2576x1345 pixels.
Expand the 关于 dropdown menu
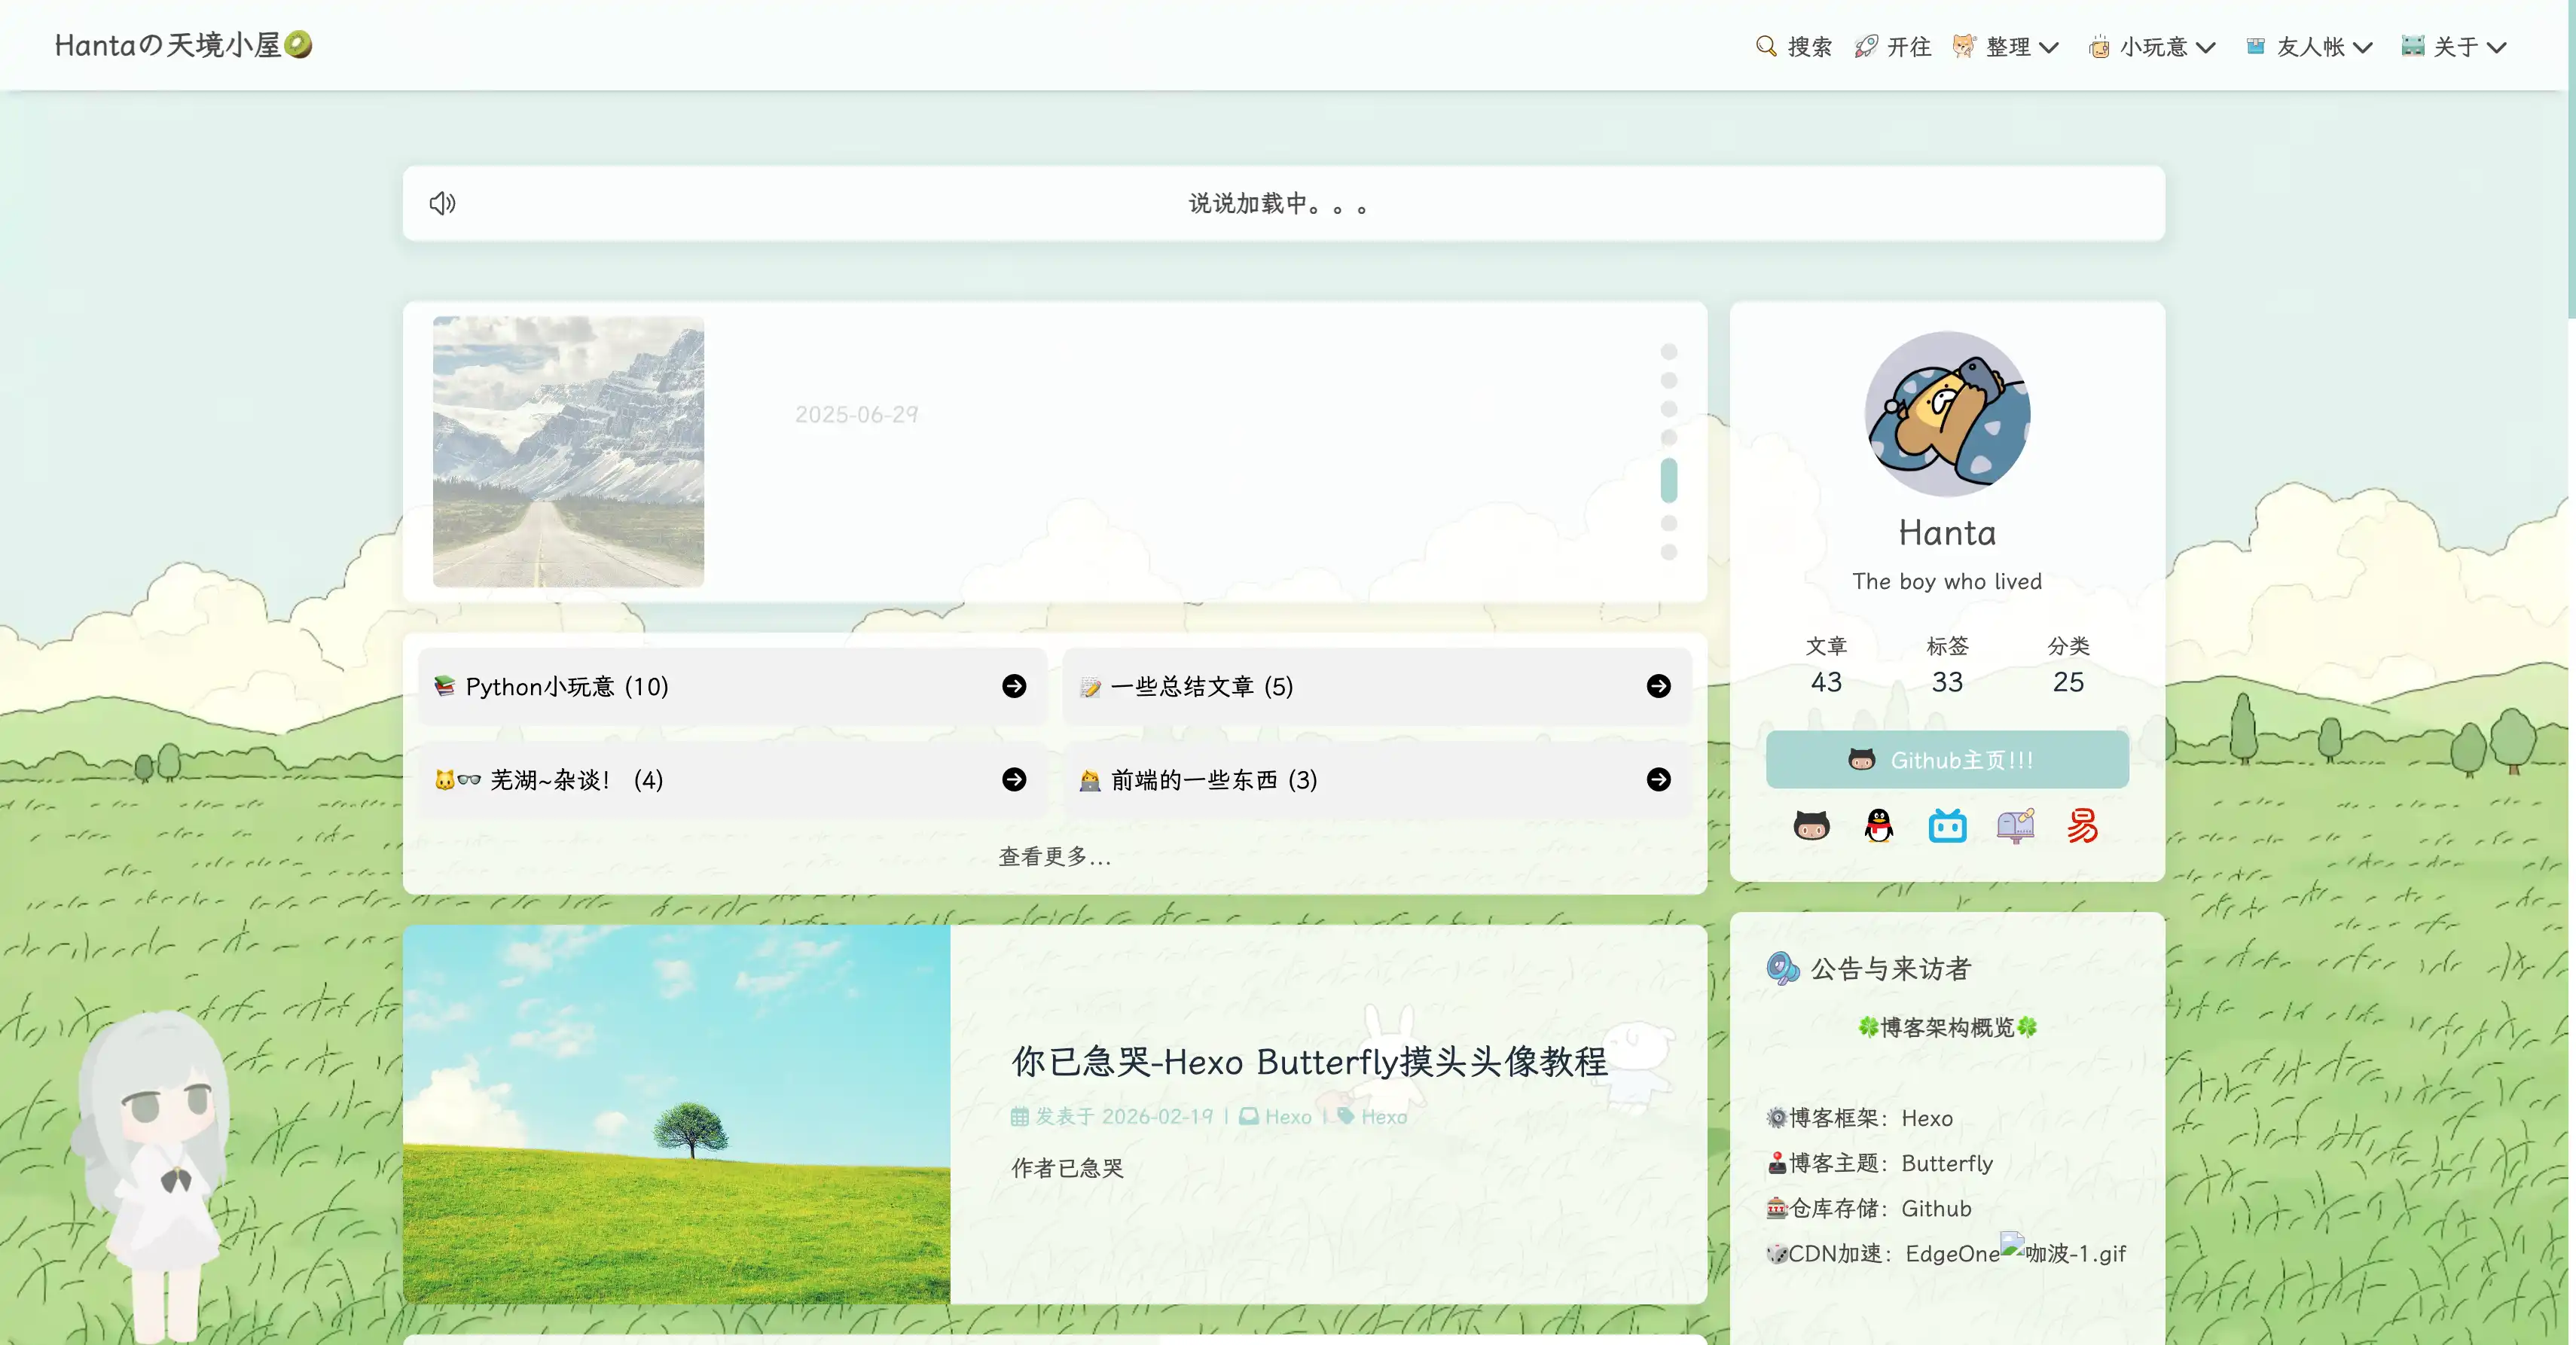coord(2454,46)
